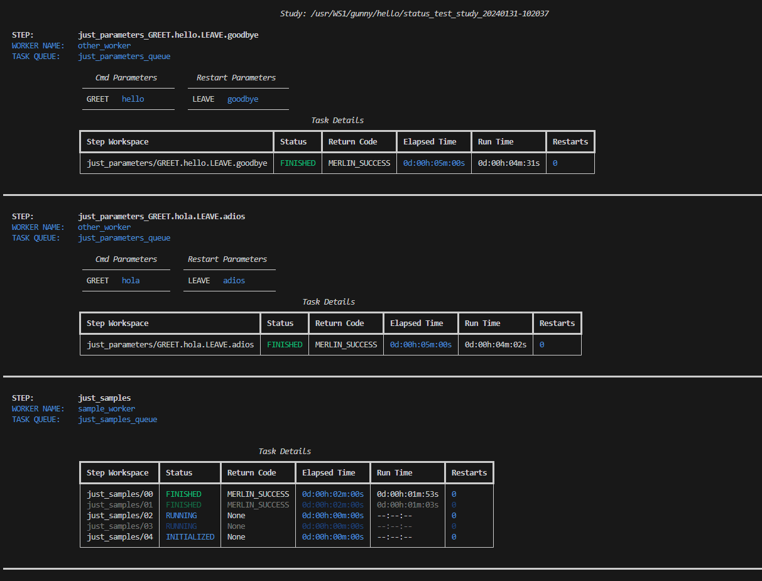Image resolution: width=762 pixels, height=581 pixels.
Task: Click the 'just_samples' step name heading
Action: tap(104, 398)
